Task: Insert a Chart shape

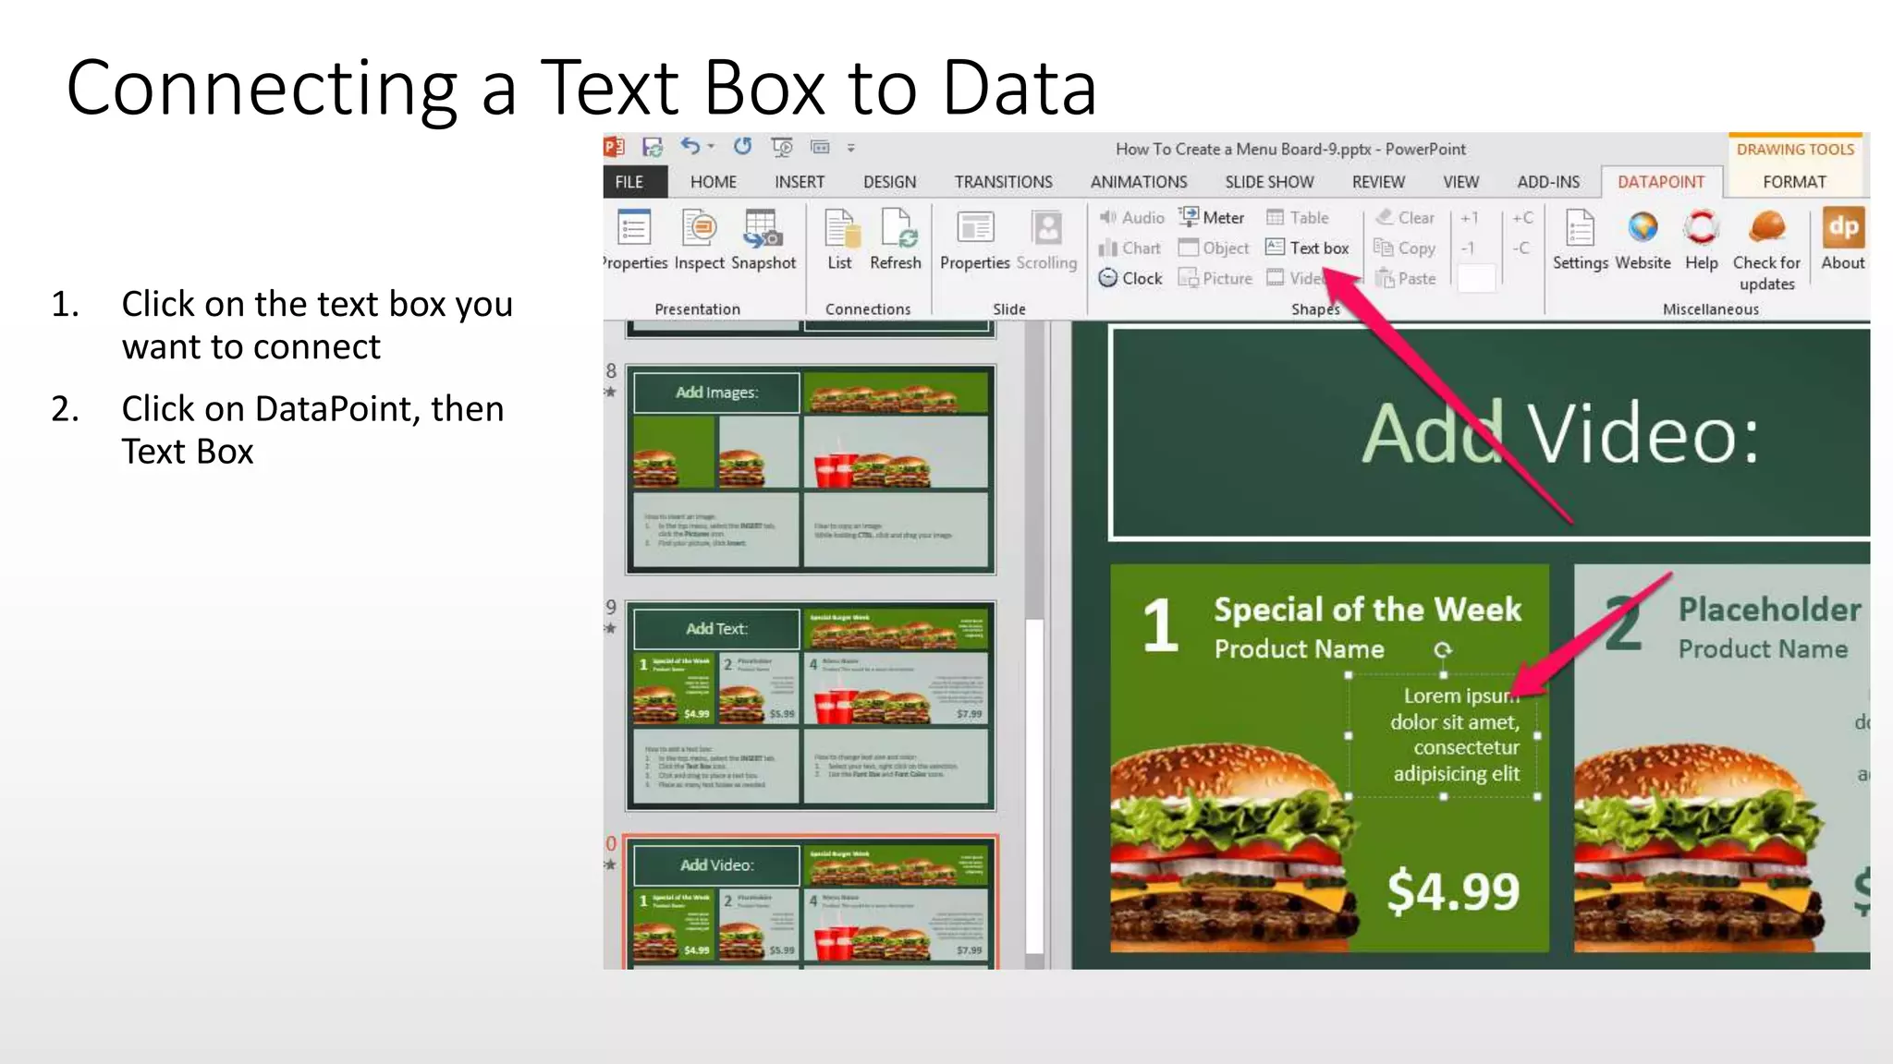Action: 1130,248
